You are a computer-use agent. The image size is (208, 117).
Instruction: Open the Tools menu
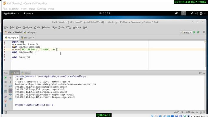pos(61,27)
